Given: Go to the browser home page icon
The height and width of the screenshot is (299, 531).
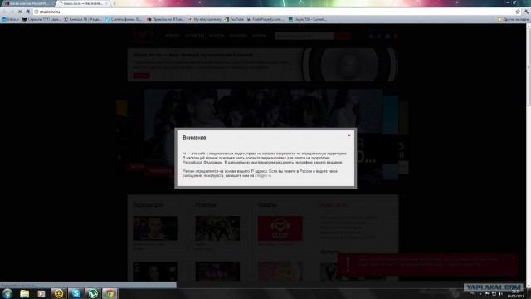Looking at the screenshot, I should tap(27, 12).
